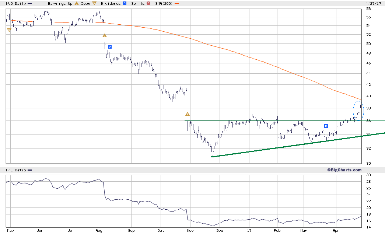Click the 46 price axis label
This screenshot has height=234, width=385.
click(368, 63)
